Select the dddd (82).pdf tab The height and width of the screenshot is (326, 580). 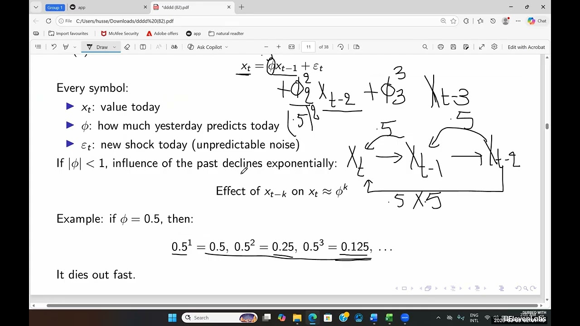tap(192, 7)
